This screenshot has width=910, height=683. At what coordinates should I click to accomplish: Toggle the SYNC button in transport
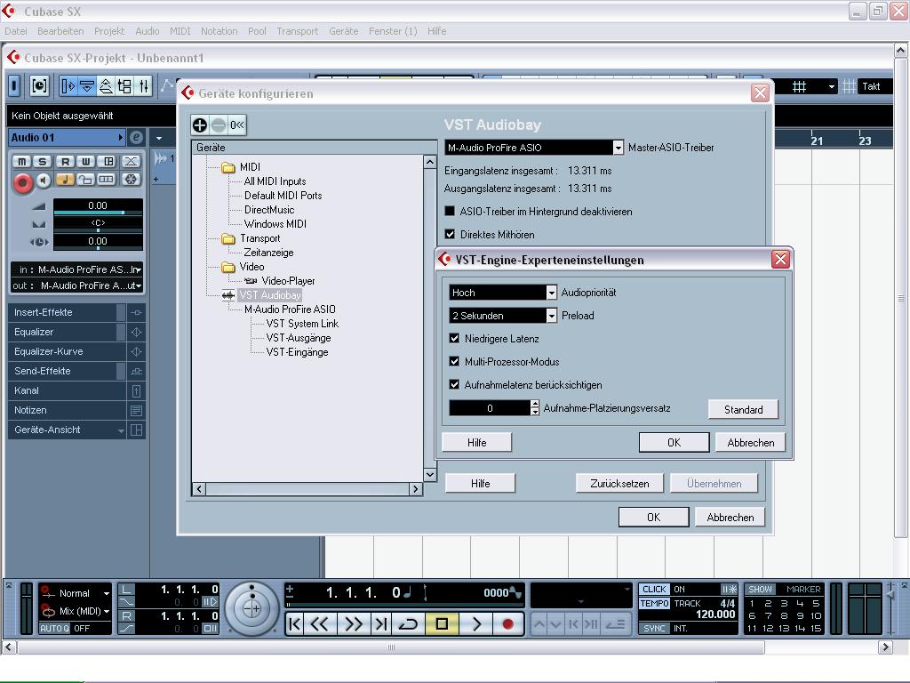[x=654, y=629]
